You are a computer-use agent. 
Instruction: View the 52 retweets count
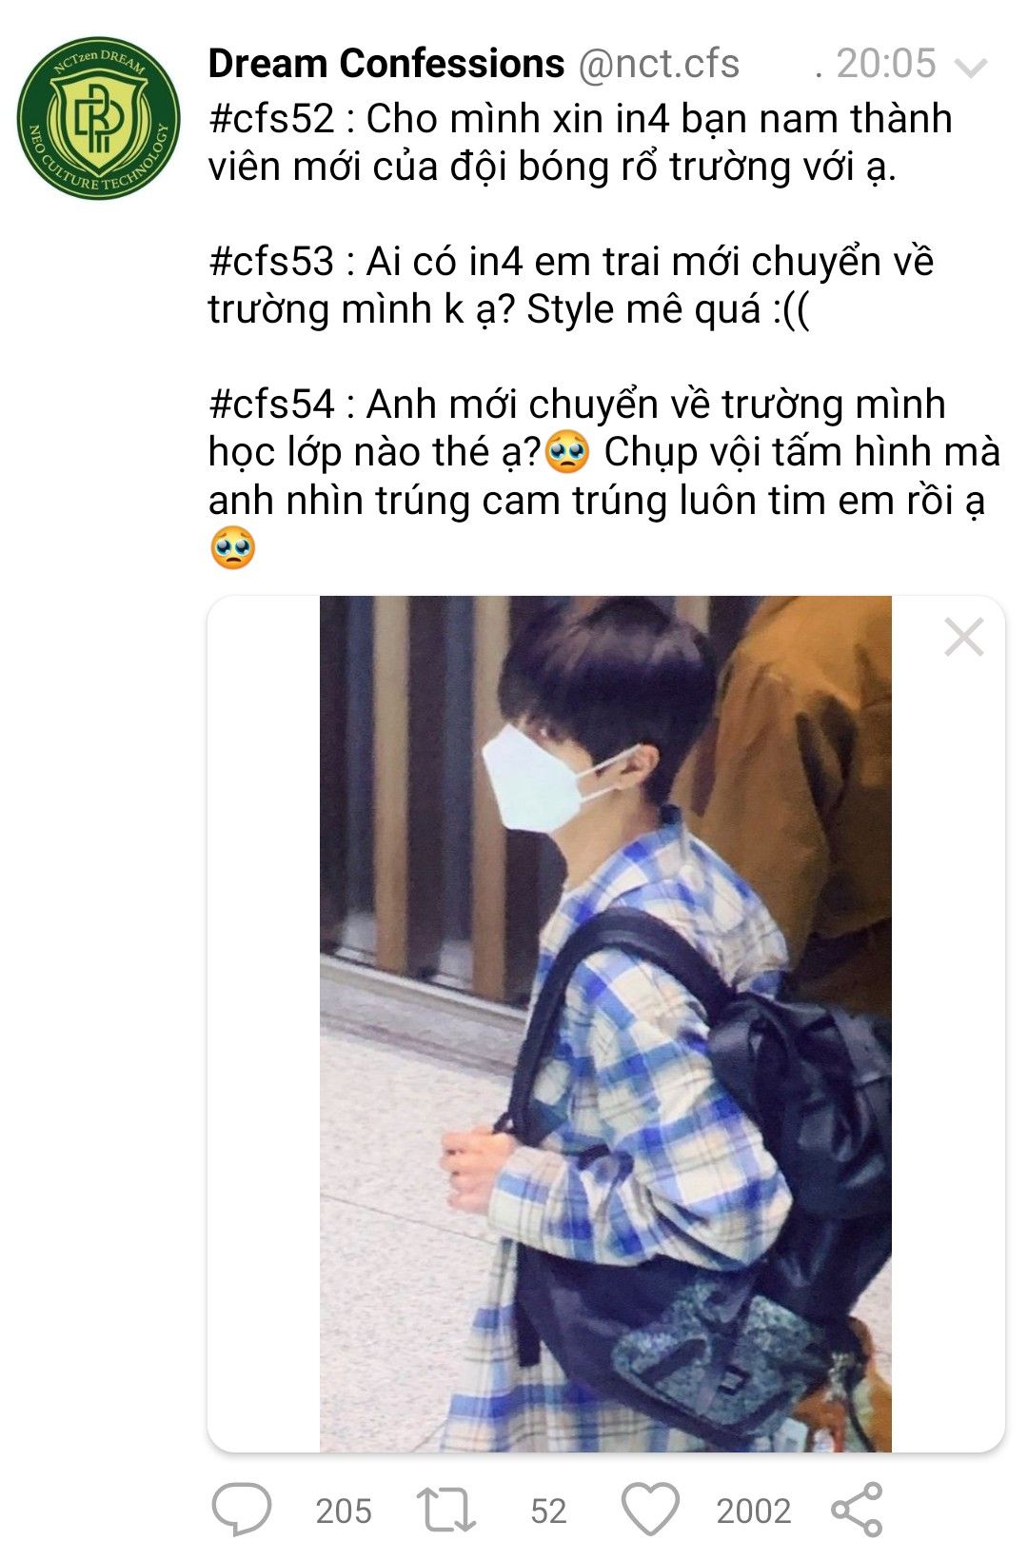coord(548,1511)
